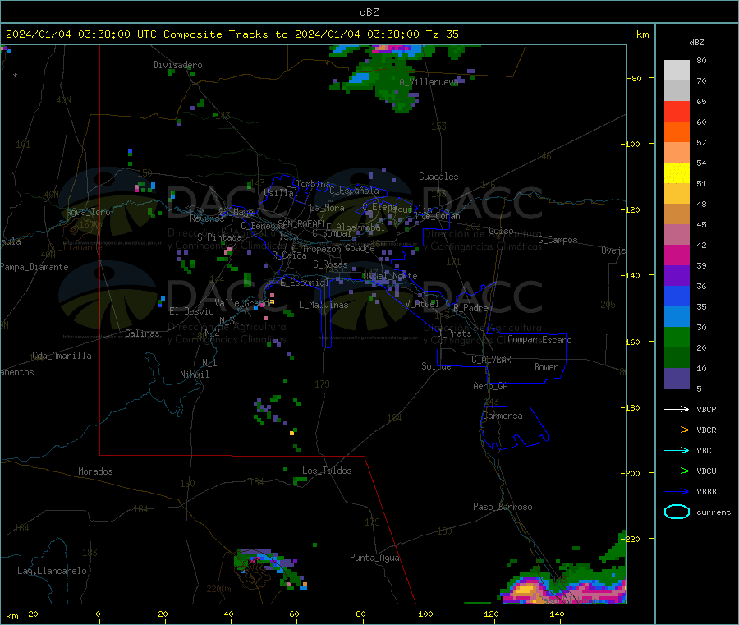Viewport: 739px width, 625px height.
Task: Click the cyan 'current' ellipse symbol
Action: 677,512
